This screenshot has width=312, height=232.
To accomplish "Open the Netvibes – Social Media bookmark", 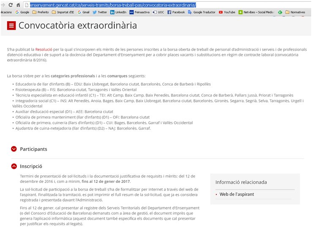I will point(256,12).
